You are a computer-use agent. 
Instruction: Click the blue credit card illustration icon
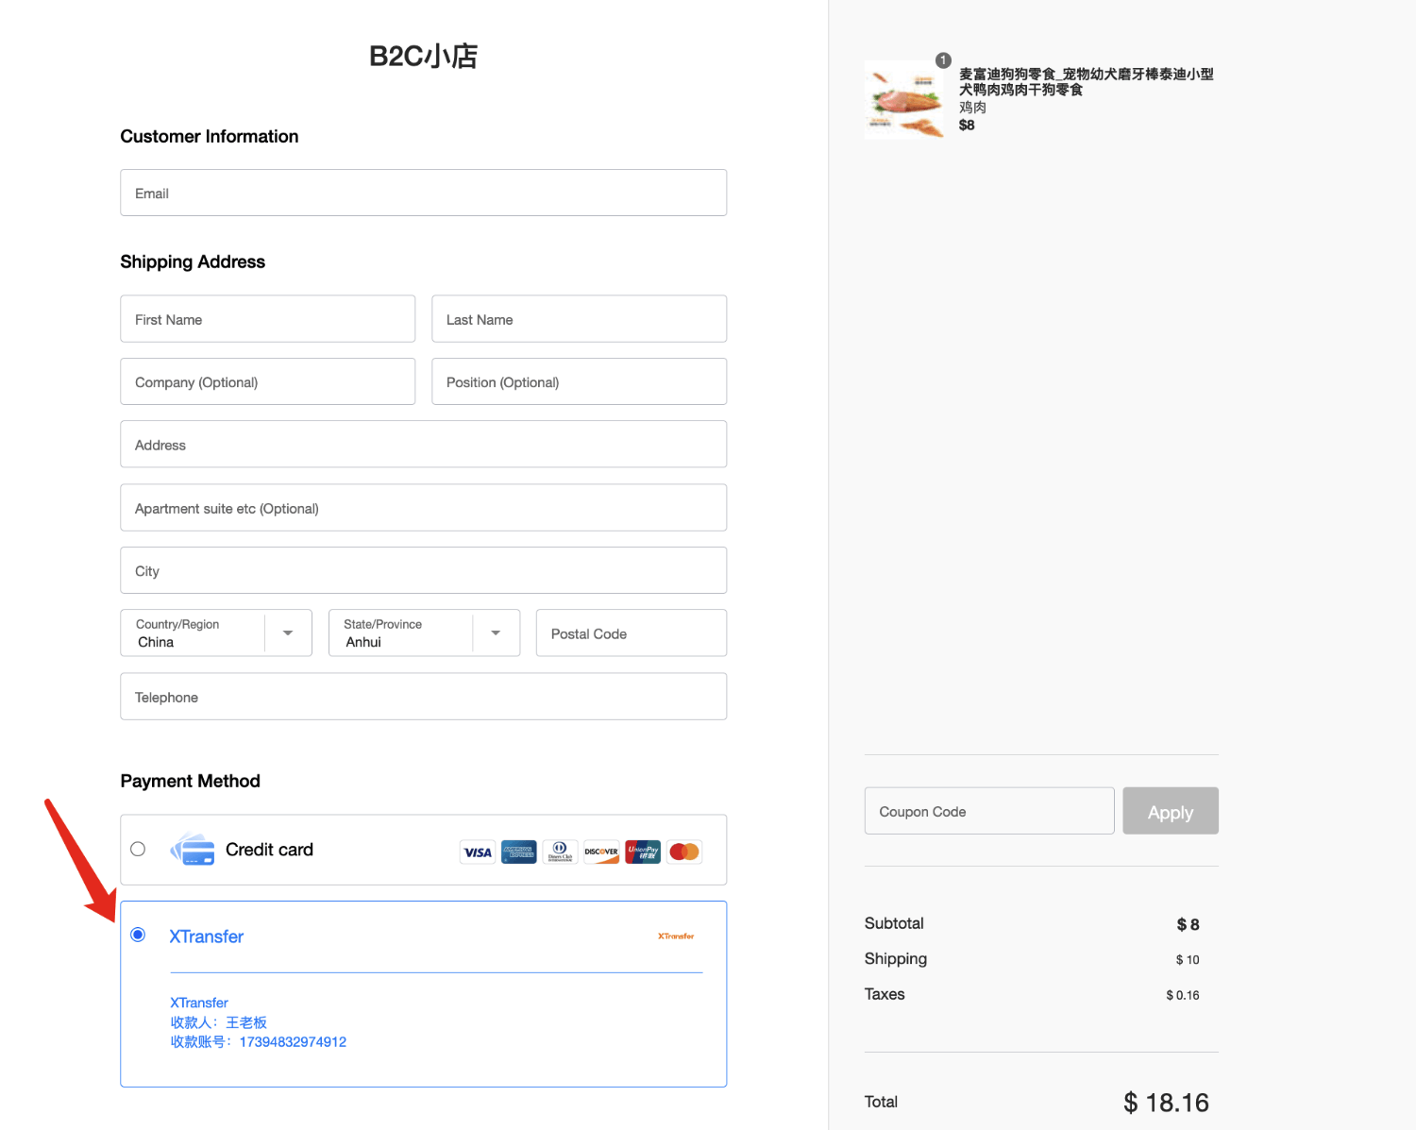194,850
